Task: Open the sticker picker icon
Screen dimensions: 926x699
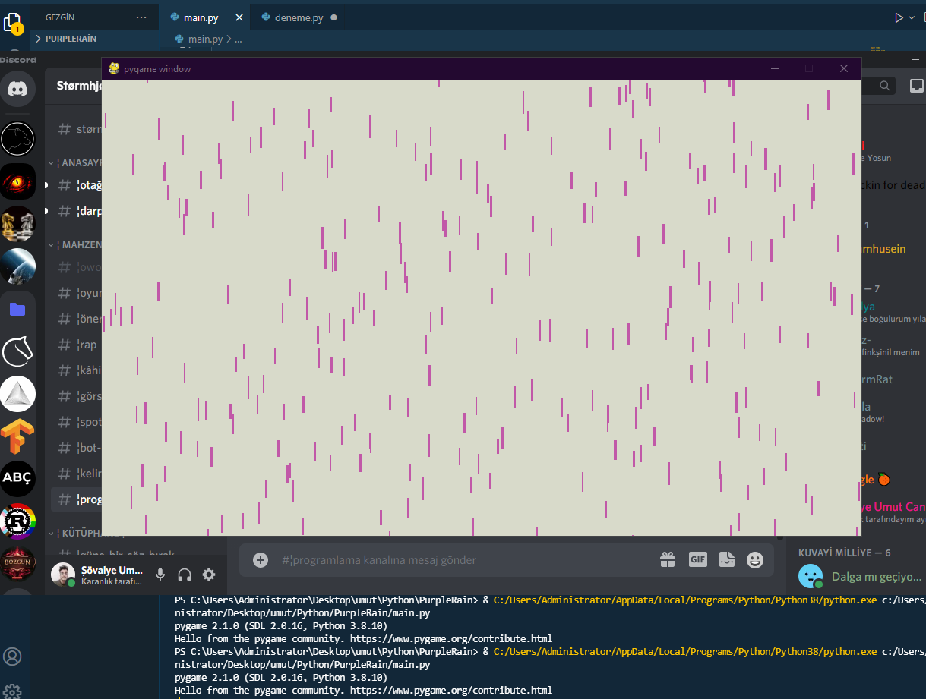Action: (x=727, y=560)
